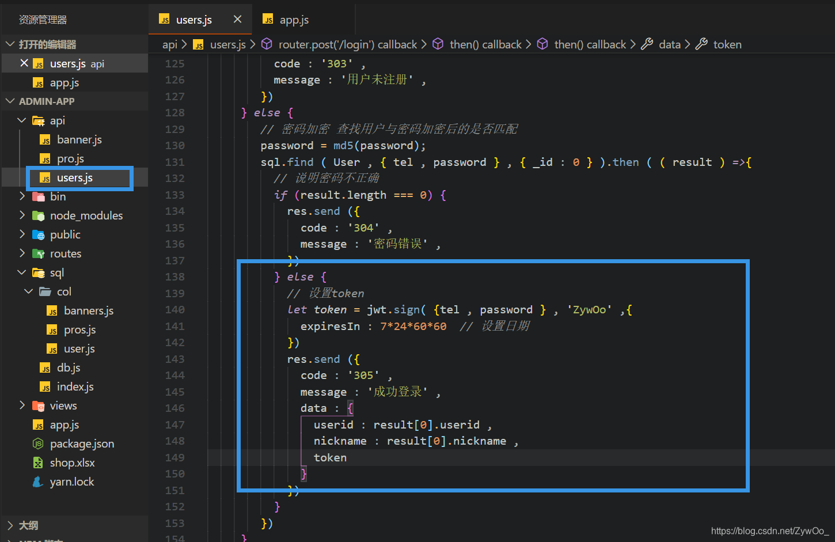This screenshot has width=835, height=542.
Task: Click 'api' in the breadcrumb
Action: coord(170,44)
